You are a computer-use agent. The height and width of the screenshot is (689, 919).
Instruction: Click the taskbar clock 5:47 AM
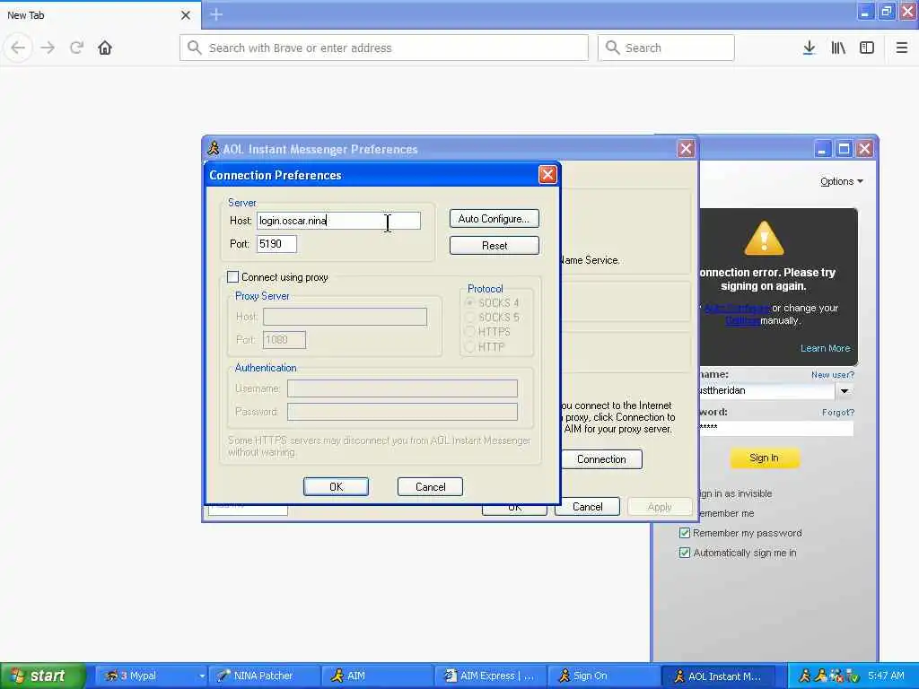[x=886, y=676]
